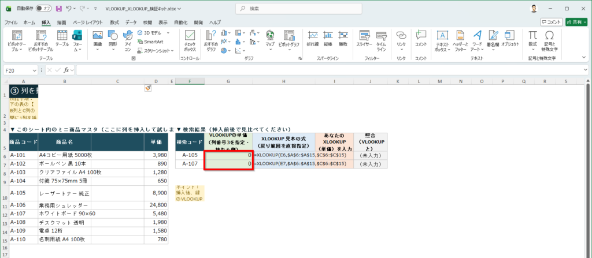This screenshot has height=258, width=592.
Task: Insert a スライサー
Action: coord(364,38)
